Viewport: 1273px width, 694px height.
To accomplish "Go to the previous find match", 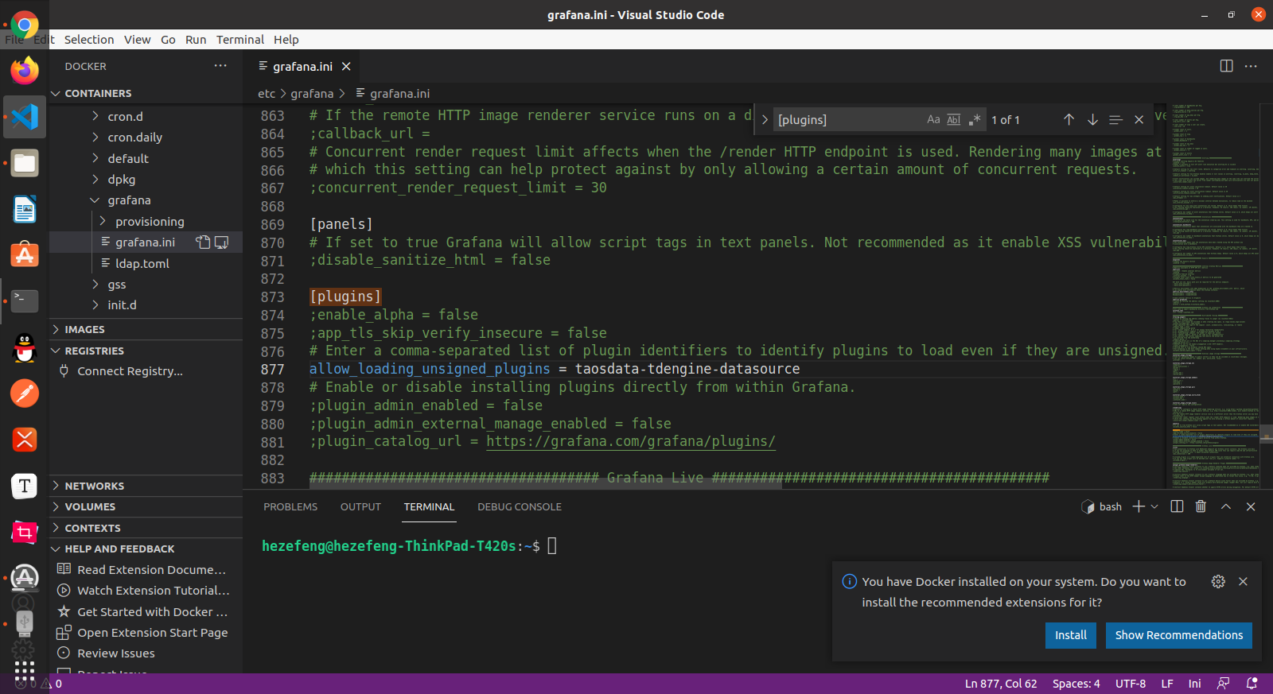I will 1069,119.
